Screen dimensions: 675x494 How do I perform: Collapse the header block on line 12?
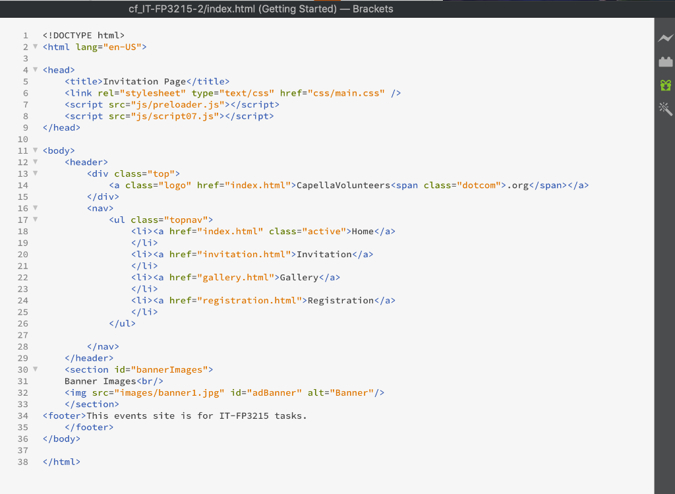pos(36,162)
